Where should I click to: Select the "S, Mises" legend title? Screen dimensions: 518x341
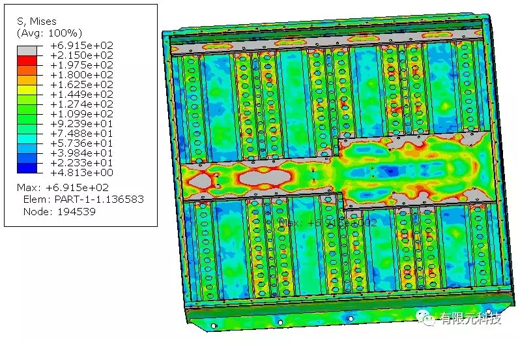point(38,22)
